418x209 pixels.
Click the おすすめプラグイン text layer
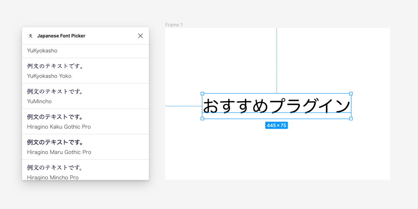(276, 106)
